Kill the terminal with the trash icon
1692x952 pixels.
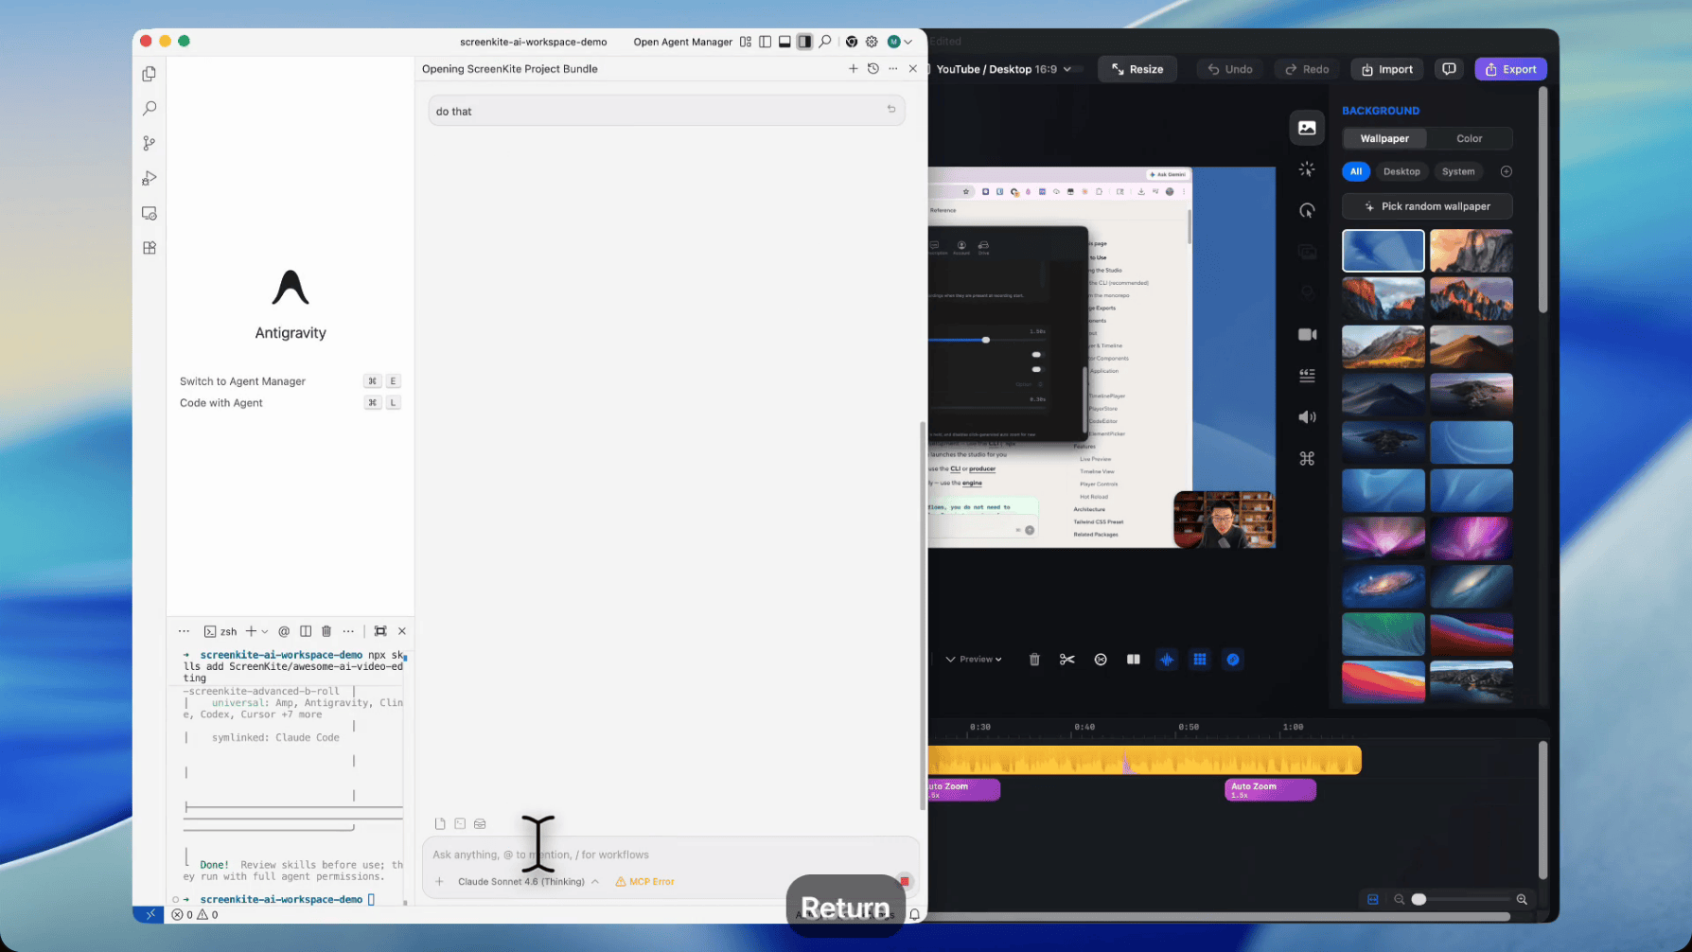(x=326, y=631)
